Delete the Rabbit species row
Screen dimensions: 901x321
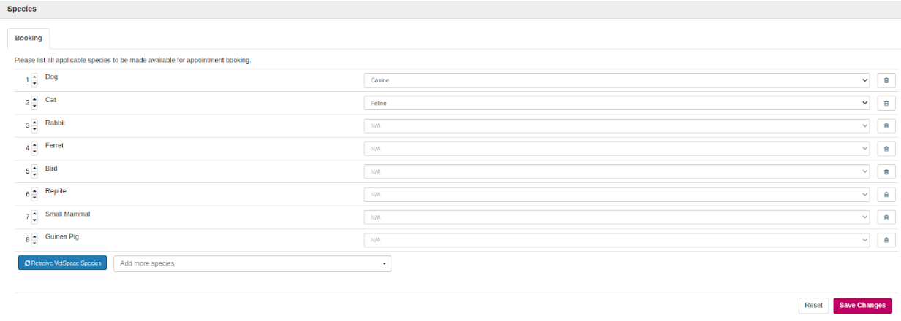pos(886,126)
